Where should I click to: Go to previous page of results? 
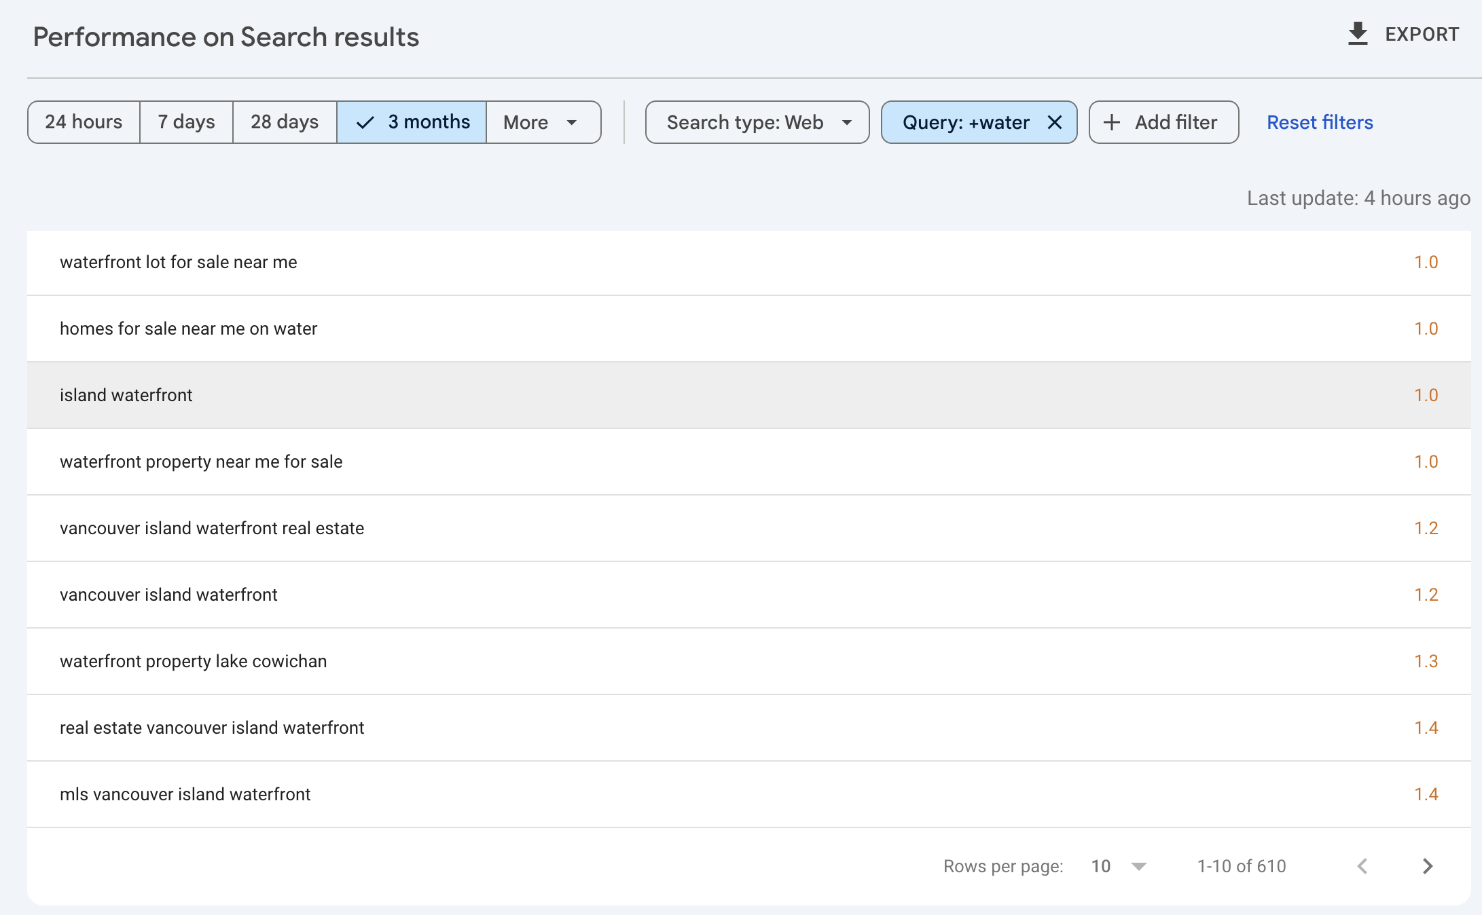(x=1362, y=866)
